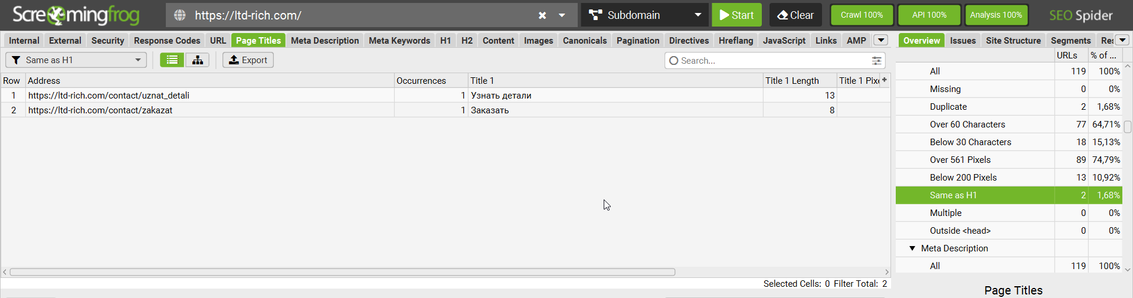Sort by the Title 1 Length header
Viewport: 1133px width, 298px height.
point(800,81)
